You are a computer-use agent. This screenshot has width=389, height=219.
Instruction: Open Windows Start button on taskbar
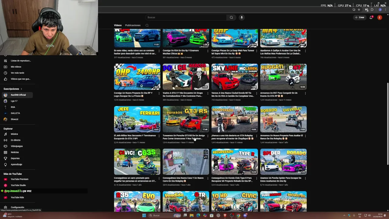tap(144, 215)
